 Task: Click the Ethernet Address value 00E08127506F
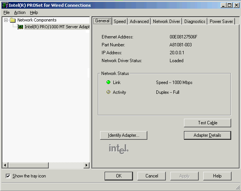tap(183, 37)
